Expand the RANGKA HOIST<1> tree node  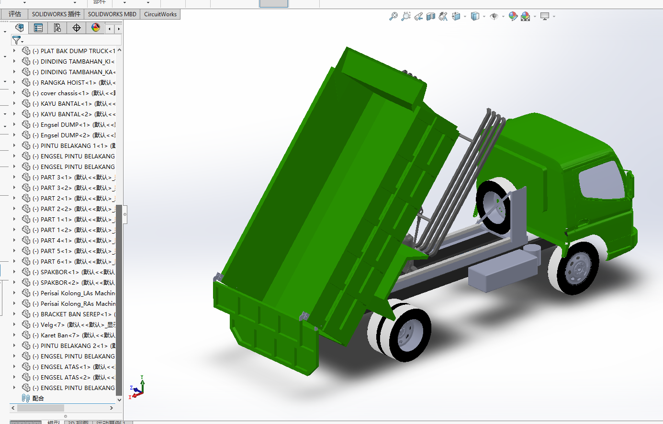[14, 82]
